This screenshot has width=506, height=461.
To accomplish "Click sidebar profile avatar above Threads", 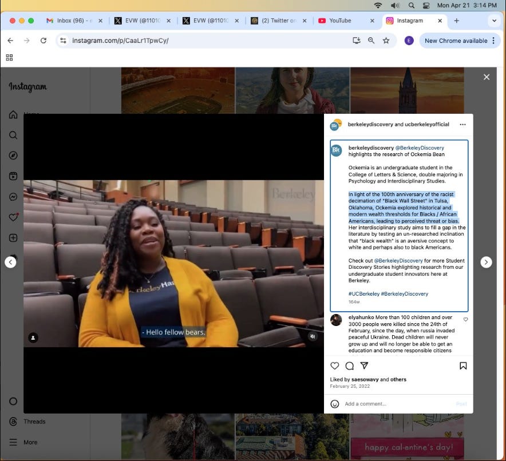I will (13, 402).
